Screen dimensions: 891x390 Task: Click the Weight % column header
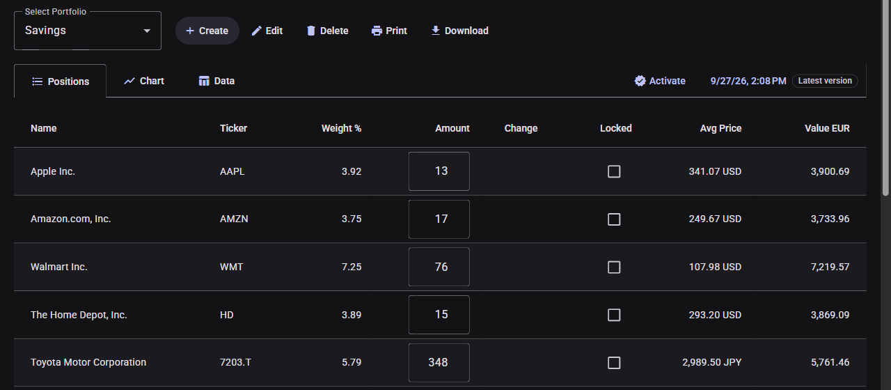click(x=341, y=128)
